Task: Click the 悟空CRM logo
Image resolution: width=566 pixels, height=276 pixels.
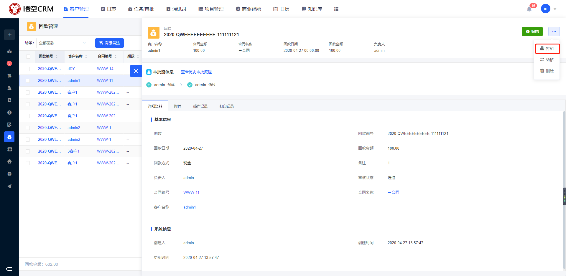Action: [31, 9]
